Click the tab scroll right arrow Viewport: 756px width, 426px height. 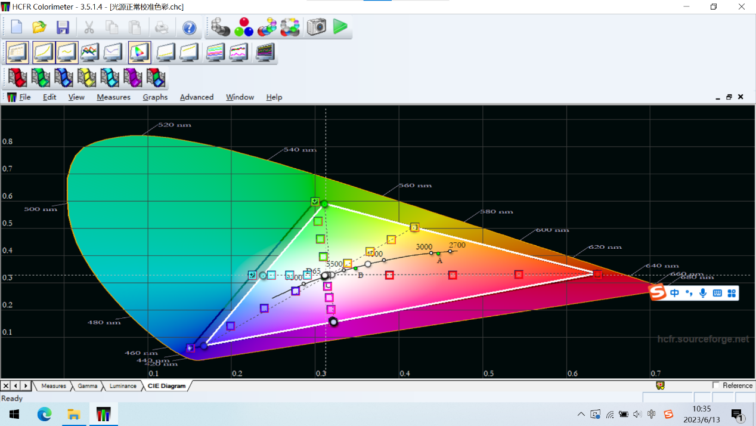coord(26,386)
